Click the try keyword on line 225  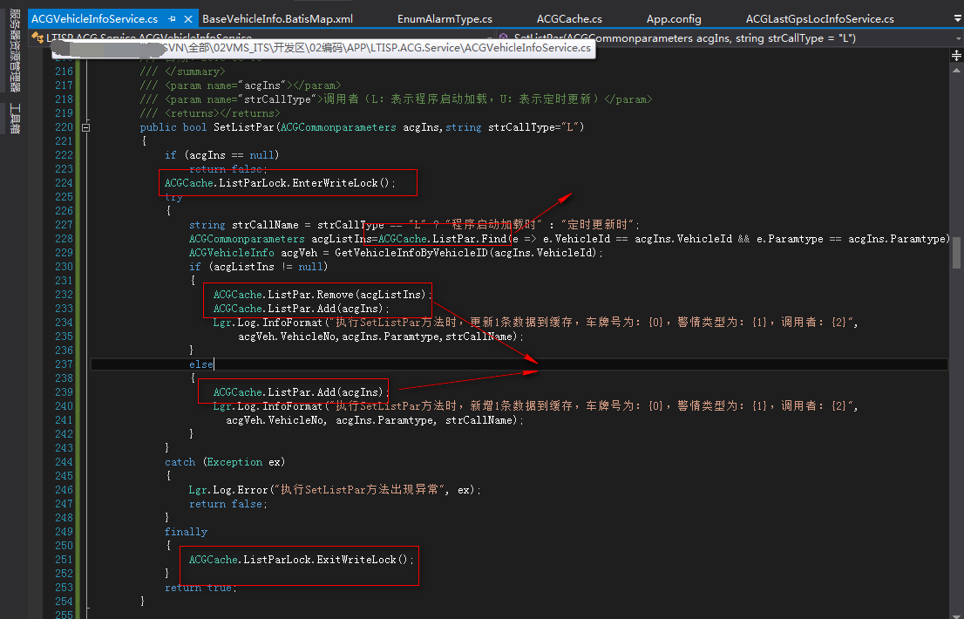(x=173, y=197)
